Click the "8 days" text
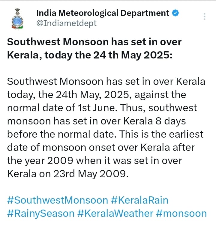 click(171, 121)
